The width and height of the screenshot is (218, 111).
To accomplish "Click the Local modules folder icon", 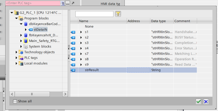I will (21, 64).
